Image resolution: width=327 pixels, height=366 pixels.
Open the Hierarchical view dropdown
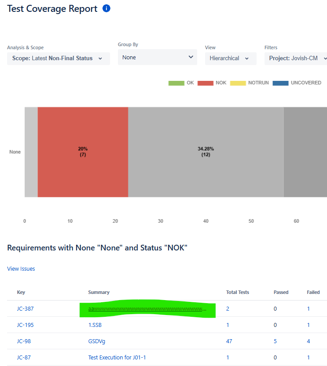point(230,58)
